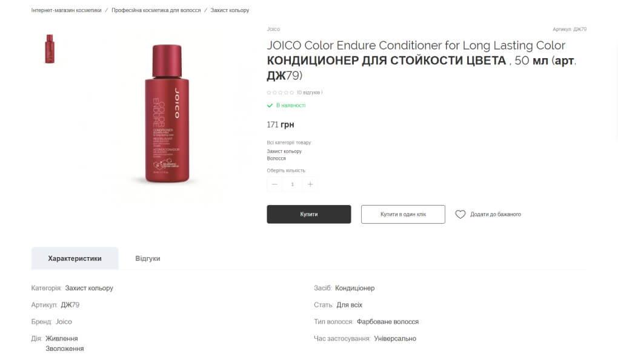
Task: Select the Характеристики tab
Action: tap(75, 258)
